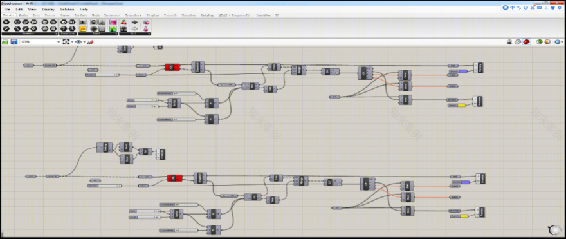Expand the Util panel with plus button
The width and height of the screenshot is (566, 239).
pos(149,34)
